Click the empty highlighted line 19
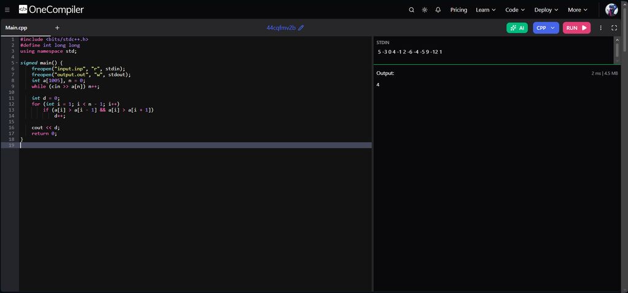The height and width of the screenshot is (293, 628). [196, 145]
